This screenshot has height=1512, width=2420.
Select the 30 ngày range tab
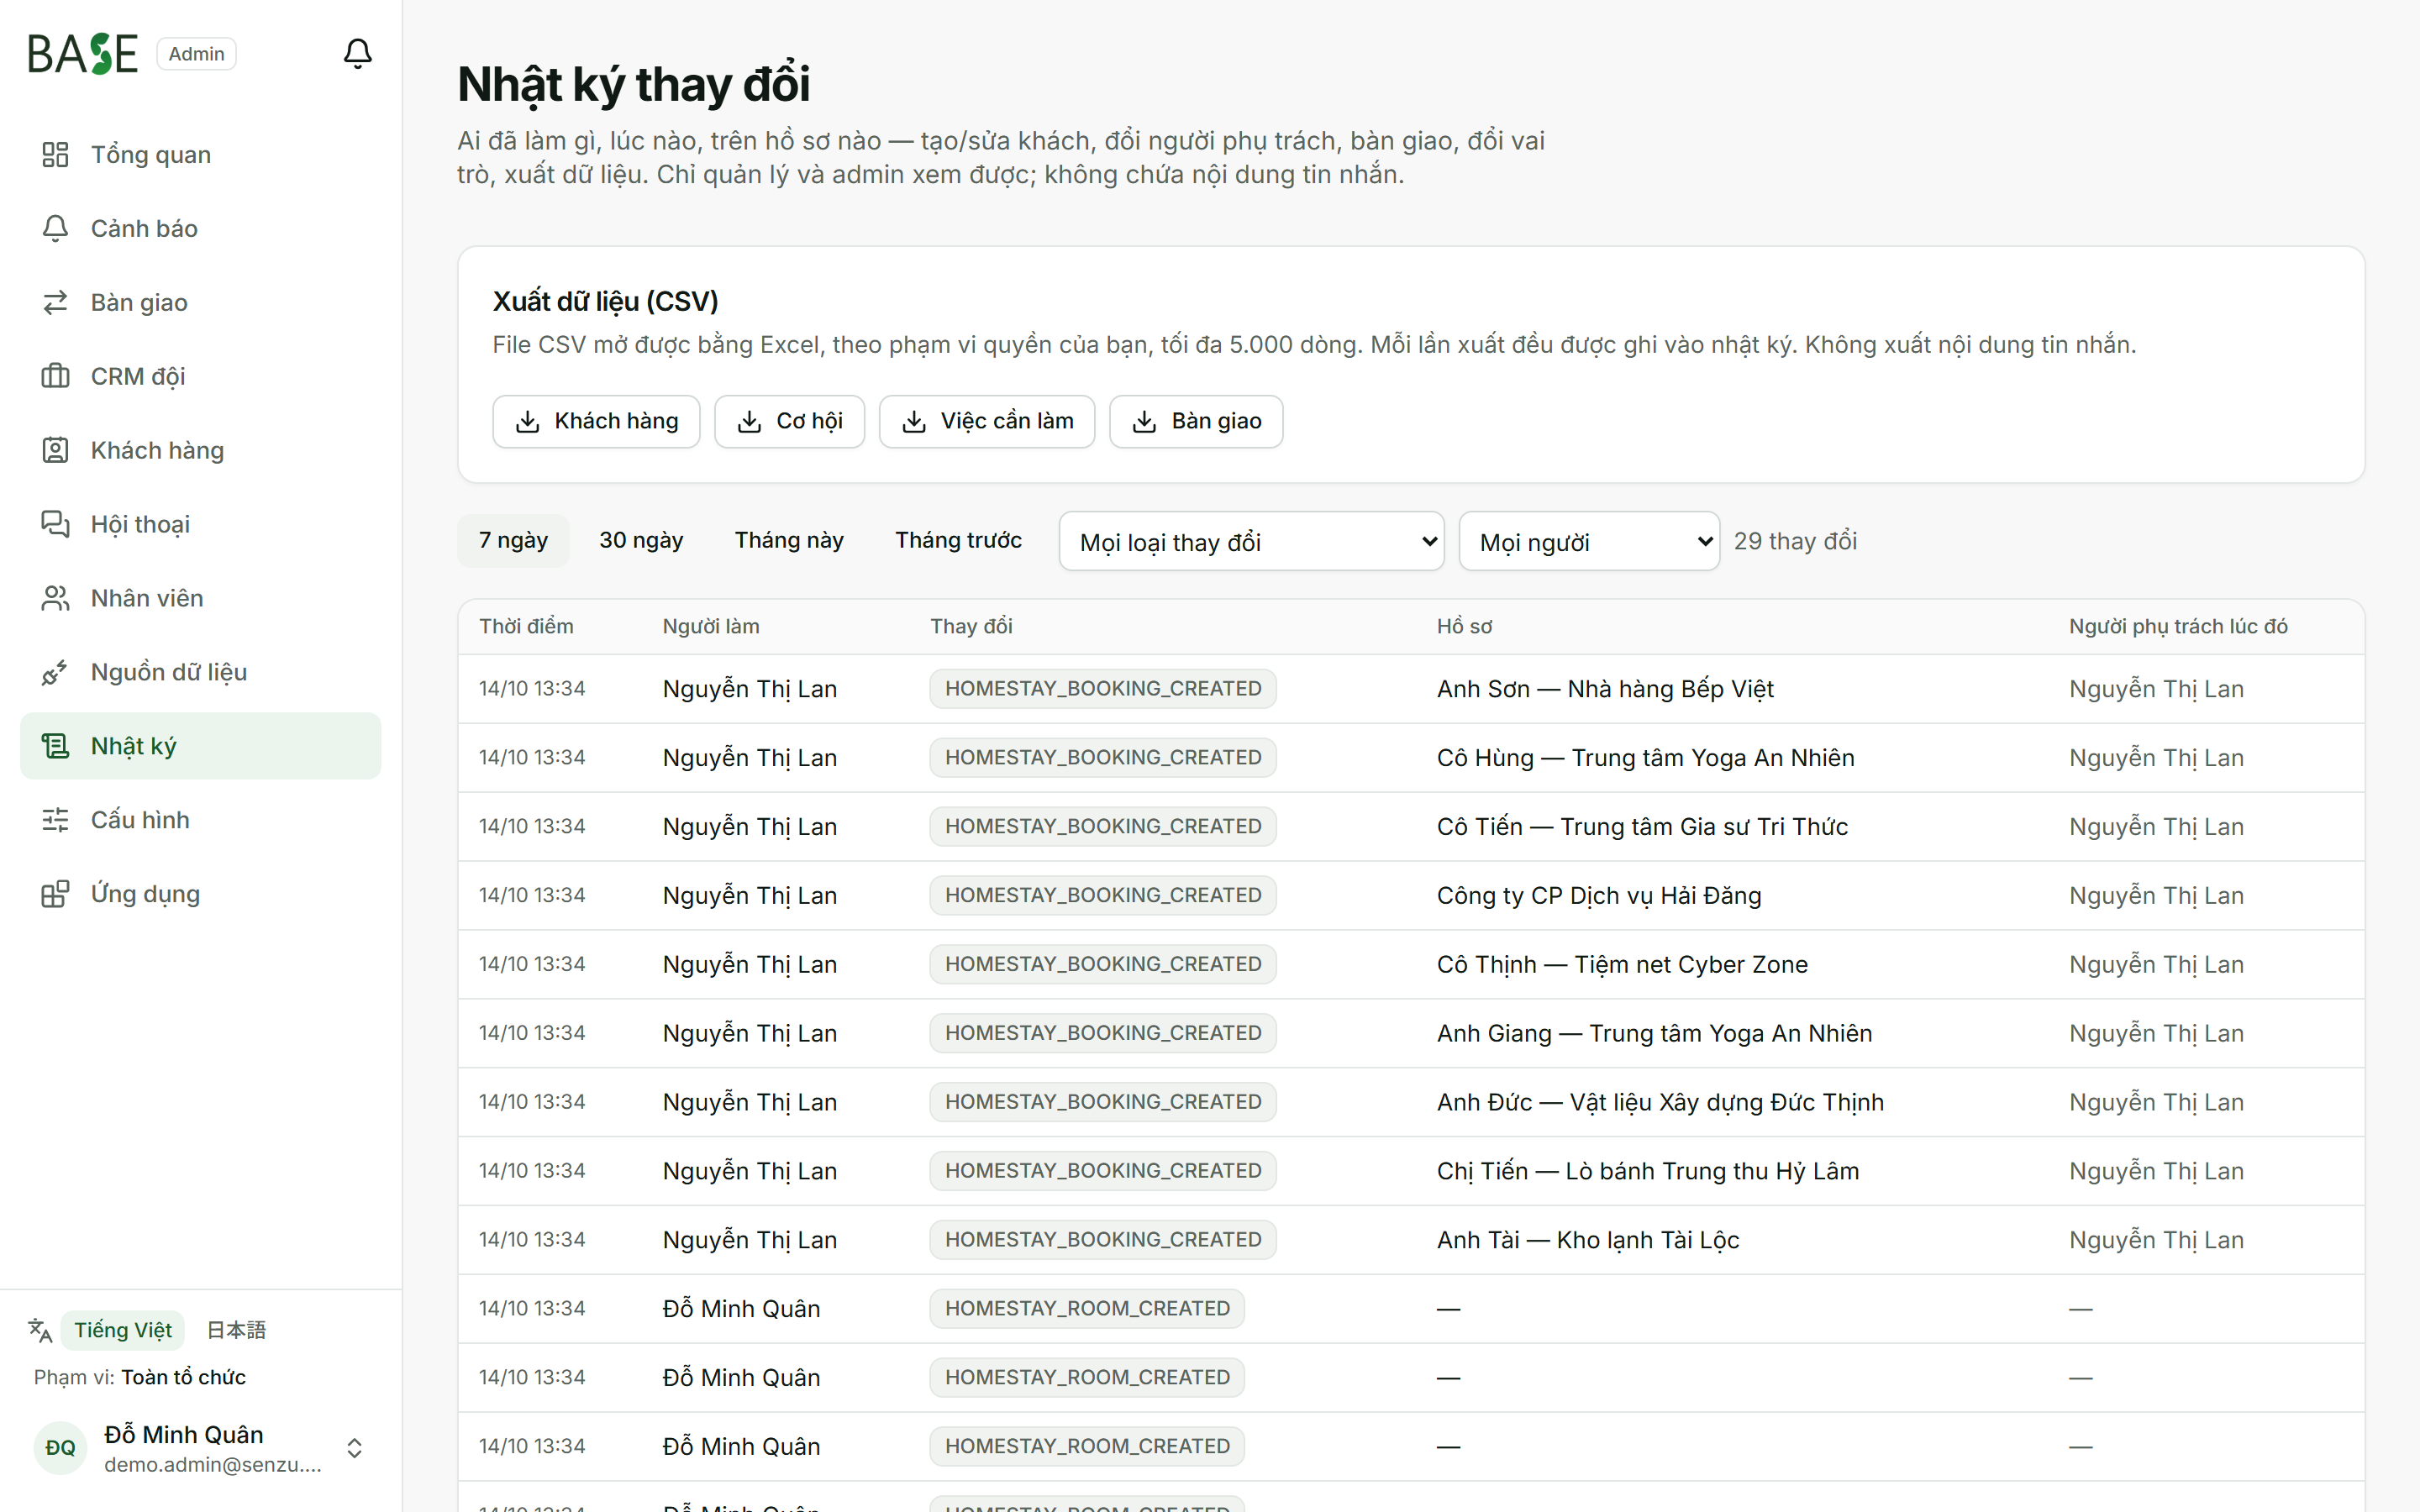tap(641, 541)
